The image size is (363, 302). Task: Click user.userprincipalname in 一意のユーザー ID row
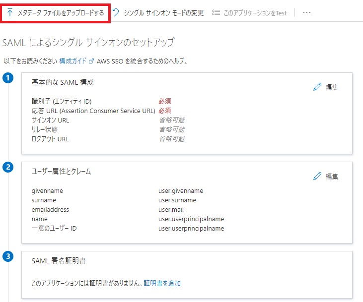pos(191,229)
